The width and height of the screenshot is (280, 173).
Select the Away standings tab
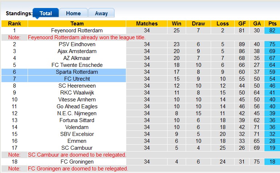pos(101,13)
